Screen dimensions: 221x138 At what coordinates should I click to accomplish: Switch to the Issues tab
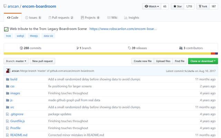coord(33,18)
